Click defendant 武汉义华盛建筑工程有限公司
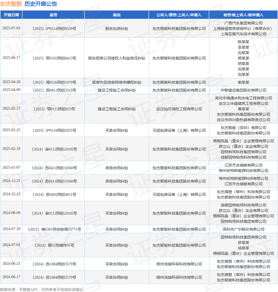Screen dimensions: 278x292 coord(244,103)
